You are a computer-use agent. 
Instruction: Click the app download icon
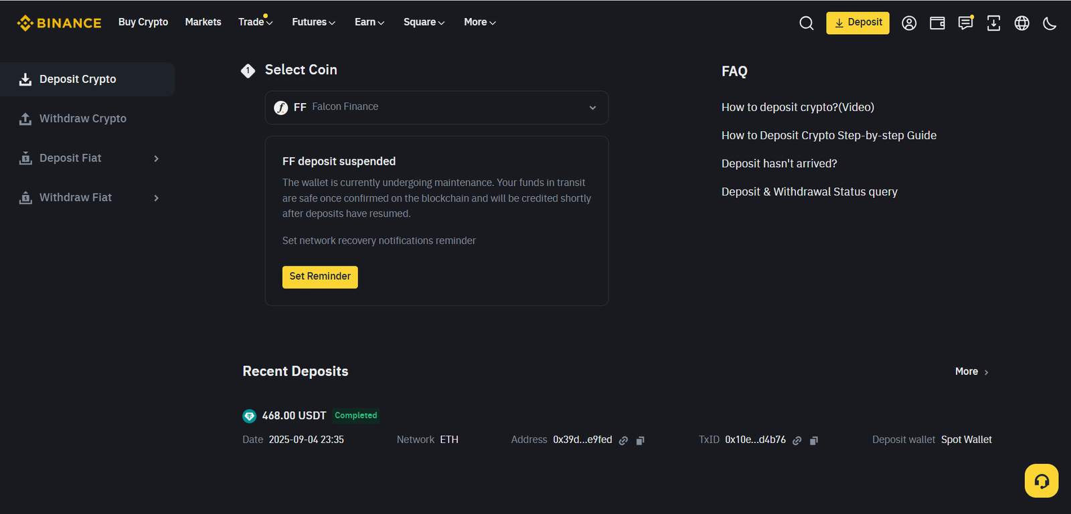pyautogui.click(x=993, y=23)
